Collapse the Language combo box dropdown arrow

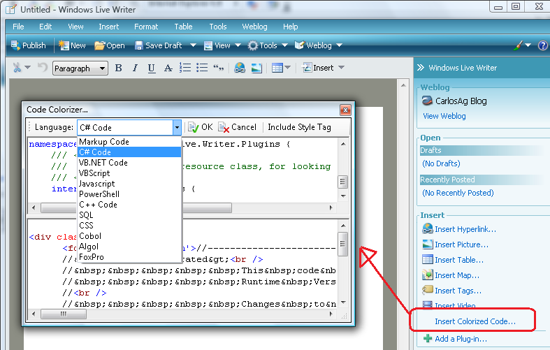tap(177, 128)
